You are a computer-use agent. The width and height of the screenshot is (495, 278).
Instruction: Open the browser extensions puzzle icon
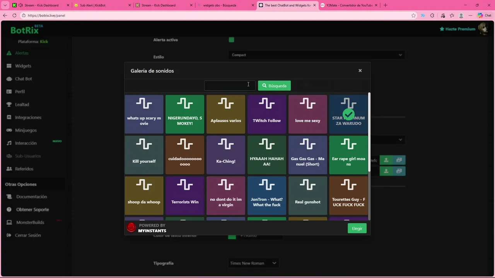[x=432, y=15]
